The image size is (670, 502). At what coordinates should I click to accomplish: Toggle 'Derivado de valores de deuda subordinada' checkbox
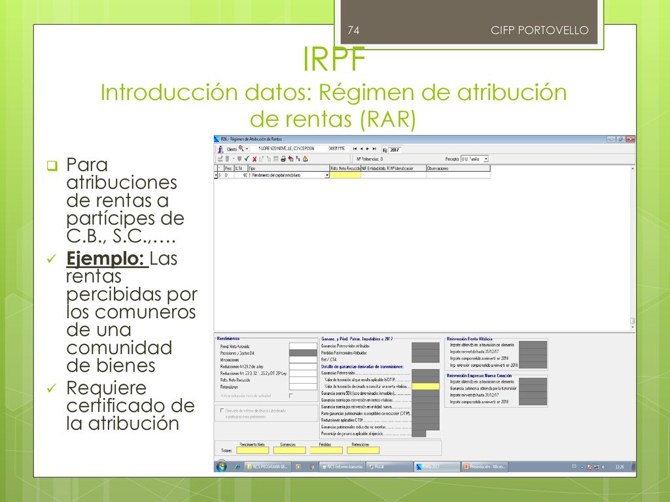pos(222,410)
